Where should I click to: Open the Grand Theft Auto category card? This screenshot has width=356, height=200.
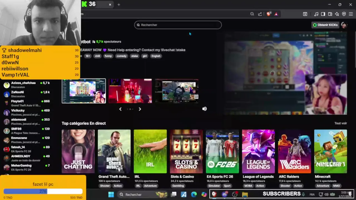click(x=114, y=151)
